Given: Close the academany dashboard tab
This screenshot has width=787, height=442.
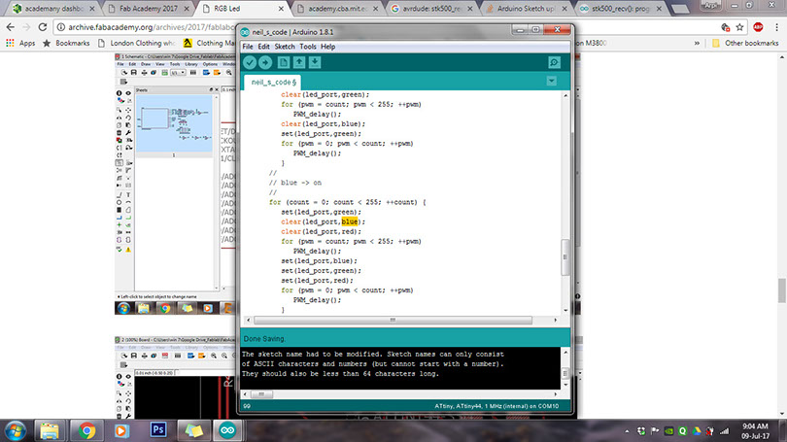Looking at the screenshot, I should 92,9.
